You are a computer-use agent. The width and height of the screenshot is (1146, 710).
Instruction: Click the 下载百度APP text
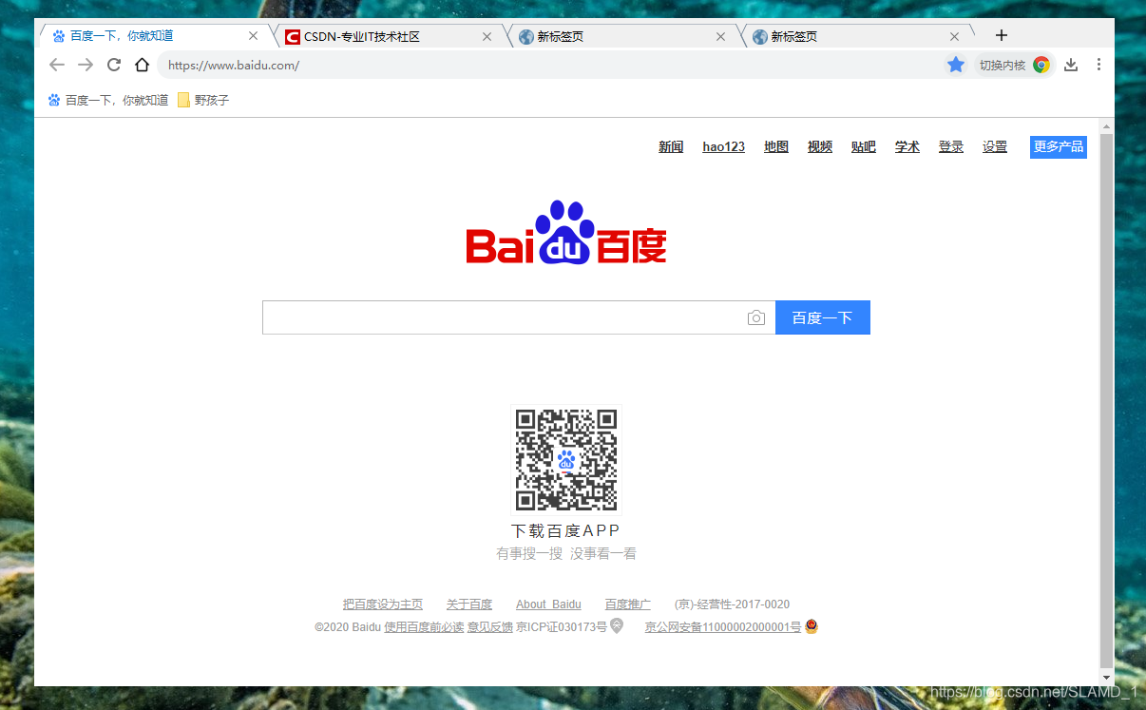coord(566,530)
